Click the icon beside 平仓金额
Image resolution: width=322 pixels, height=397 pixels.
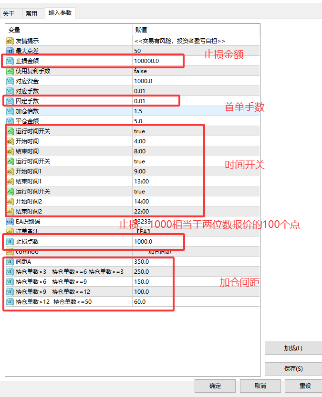coord(10,121)
